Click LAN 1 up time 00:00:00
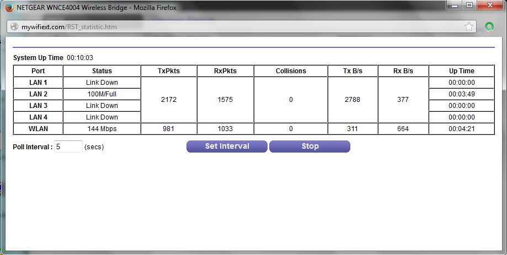Screen dimensions: 507x255 coord(462,82)
